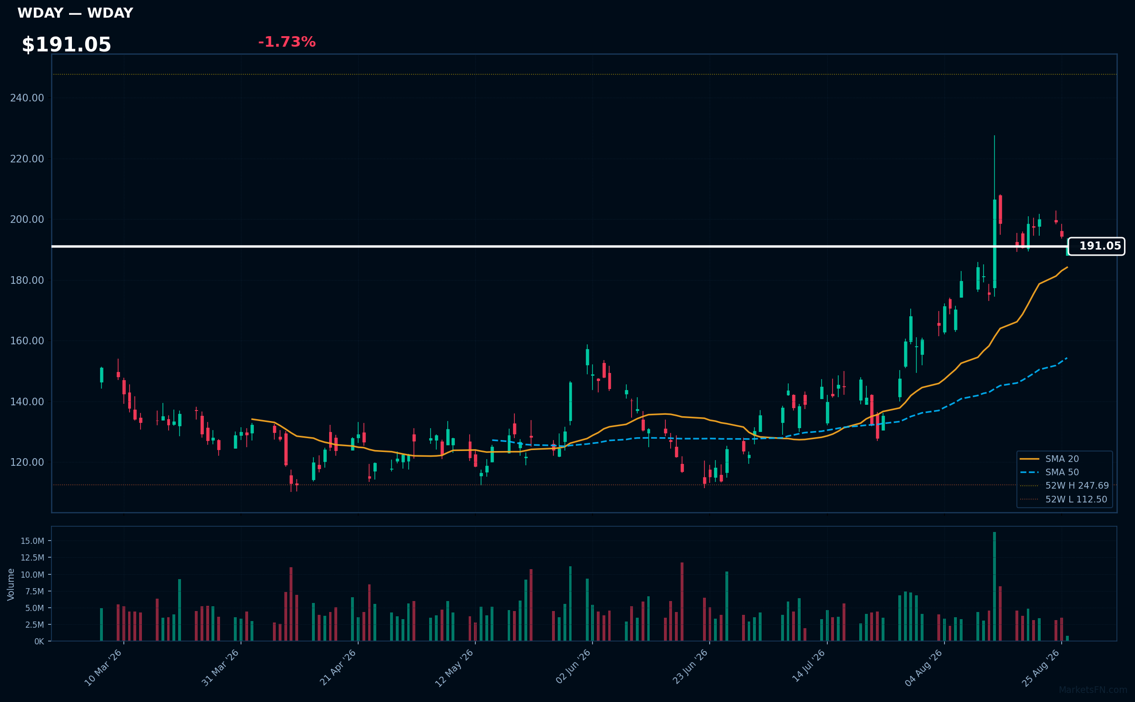Click the 10 Mar '26 date label
Viewport: 1135px width, 702px height.
[103, 668]
